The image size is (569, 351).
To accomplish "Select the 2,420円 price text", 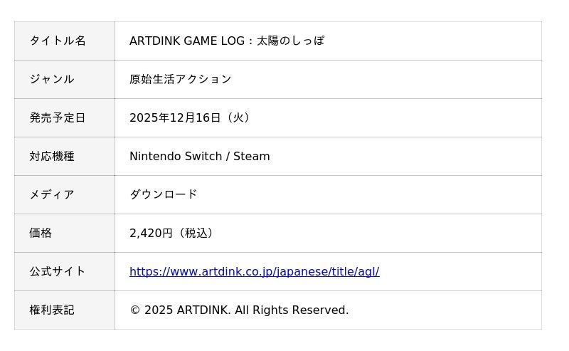I will pyautogui.click(x=151, y=233).
